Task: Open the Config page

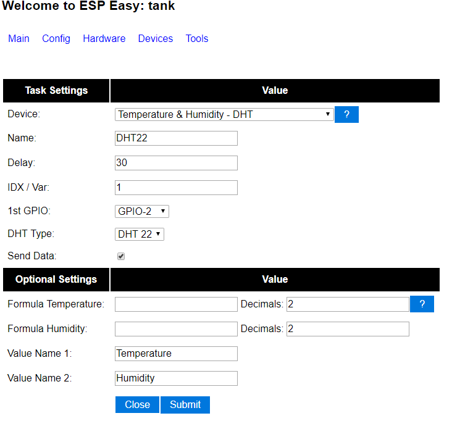Action: pos(56,38)
